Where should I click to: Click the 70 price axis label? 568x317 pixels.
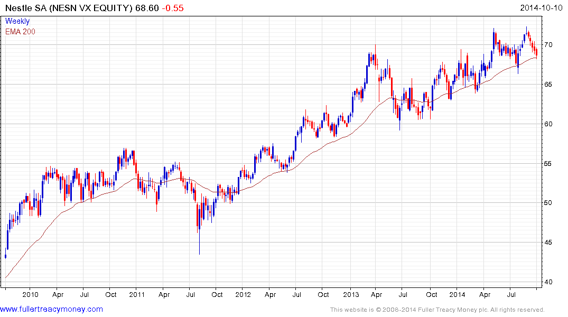[548, 44]
